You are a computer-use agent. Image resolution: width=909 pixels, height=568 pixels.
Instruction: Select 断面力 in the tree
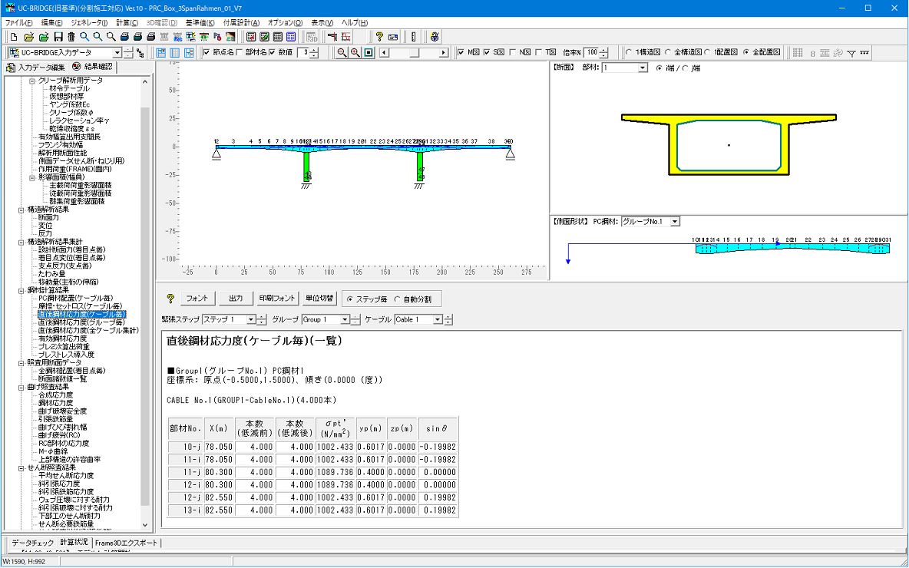[48, 217]
